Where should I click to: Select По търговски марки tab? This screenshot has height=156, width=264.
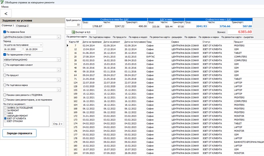pyautogui.click(x=100, y=37)
